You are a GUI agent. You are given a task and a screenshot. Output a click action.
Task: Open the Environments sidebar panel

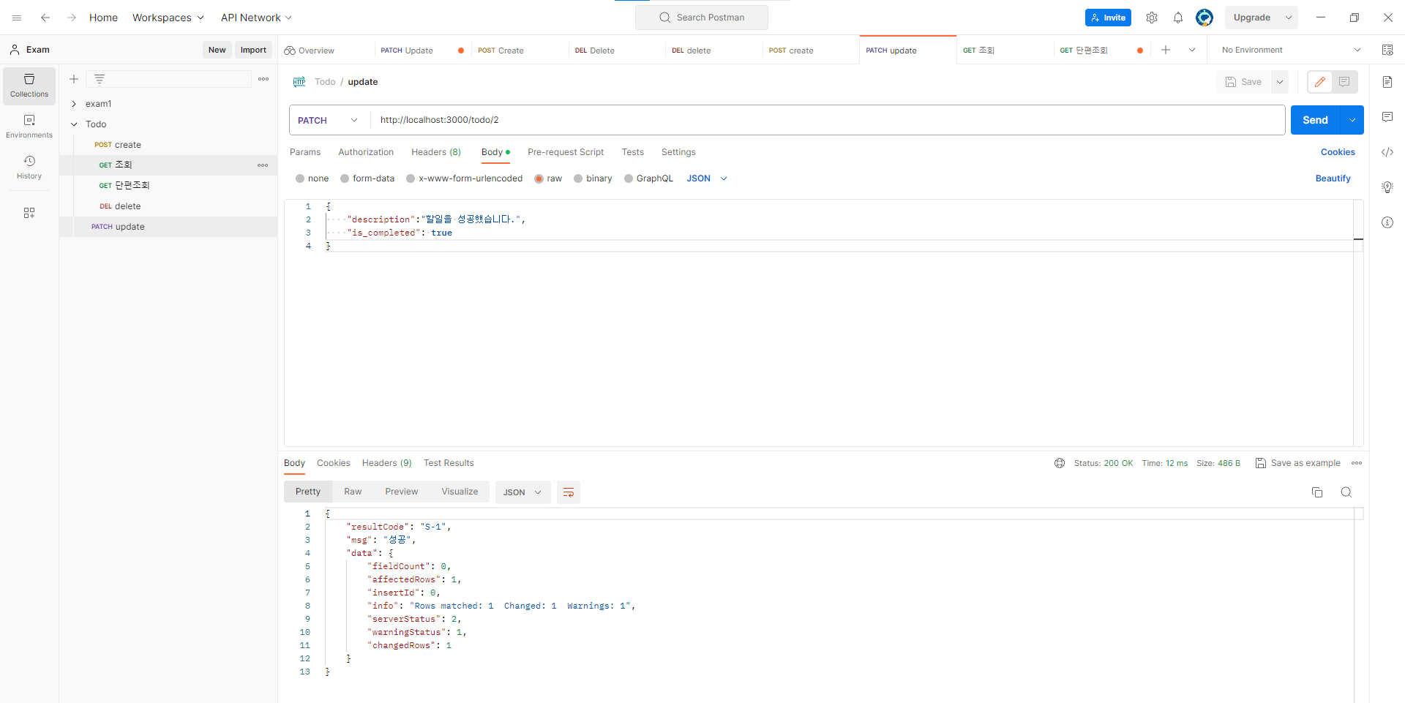coord(29,127)
